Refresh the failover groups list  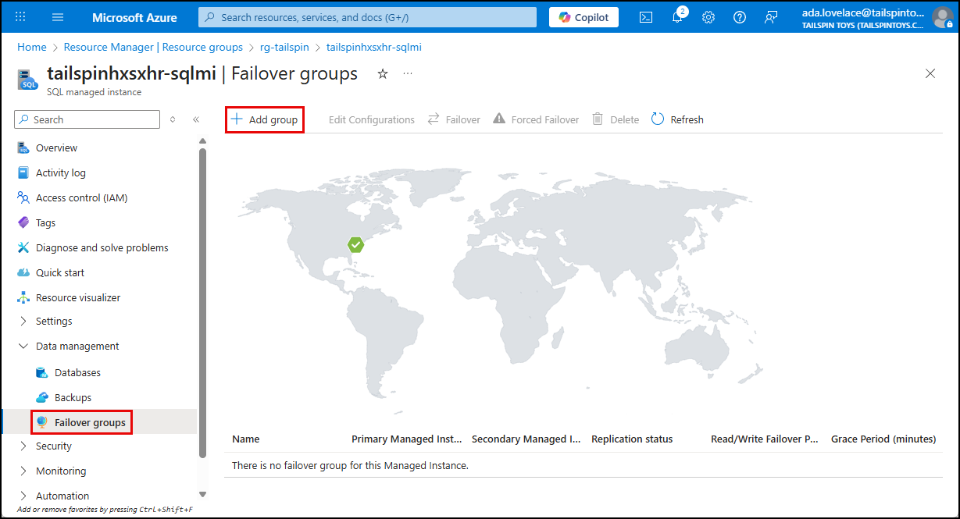tap(676, 119)
